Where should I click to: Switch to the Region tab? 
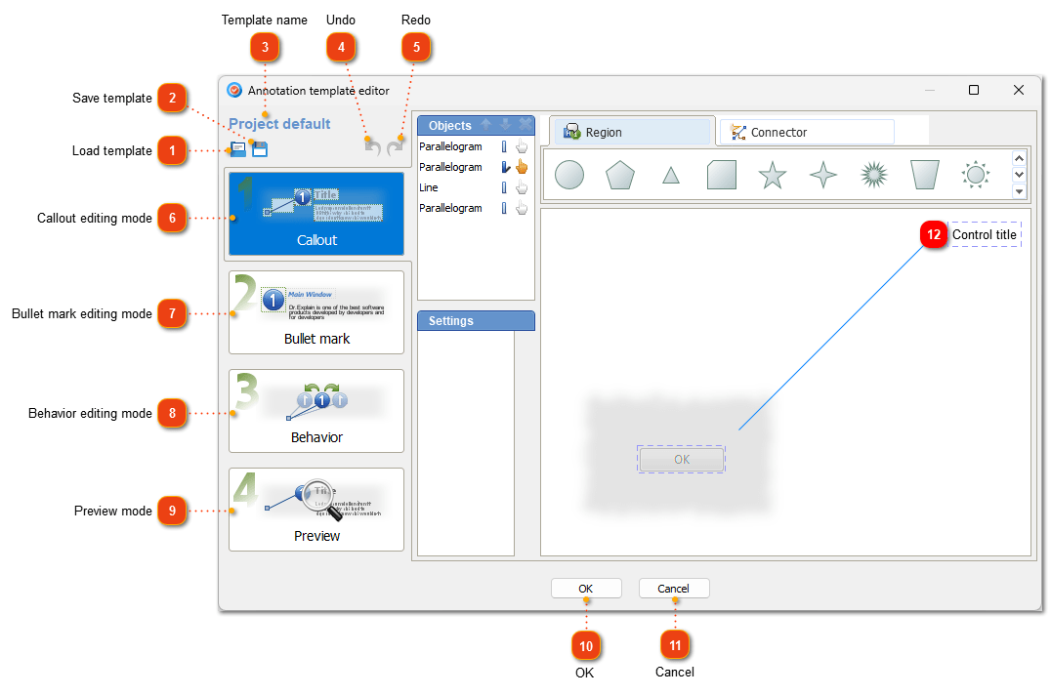632,131
